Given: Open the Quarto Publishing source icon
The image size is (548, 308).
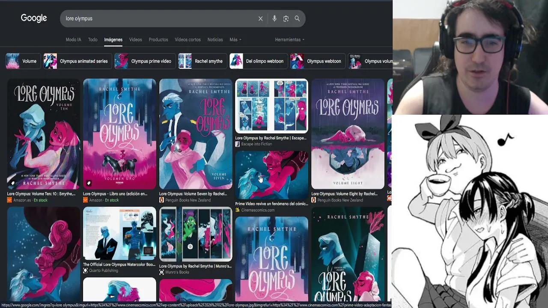Looking at the screenshot, I should 86,271.
